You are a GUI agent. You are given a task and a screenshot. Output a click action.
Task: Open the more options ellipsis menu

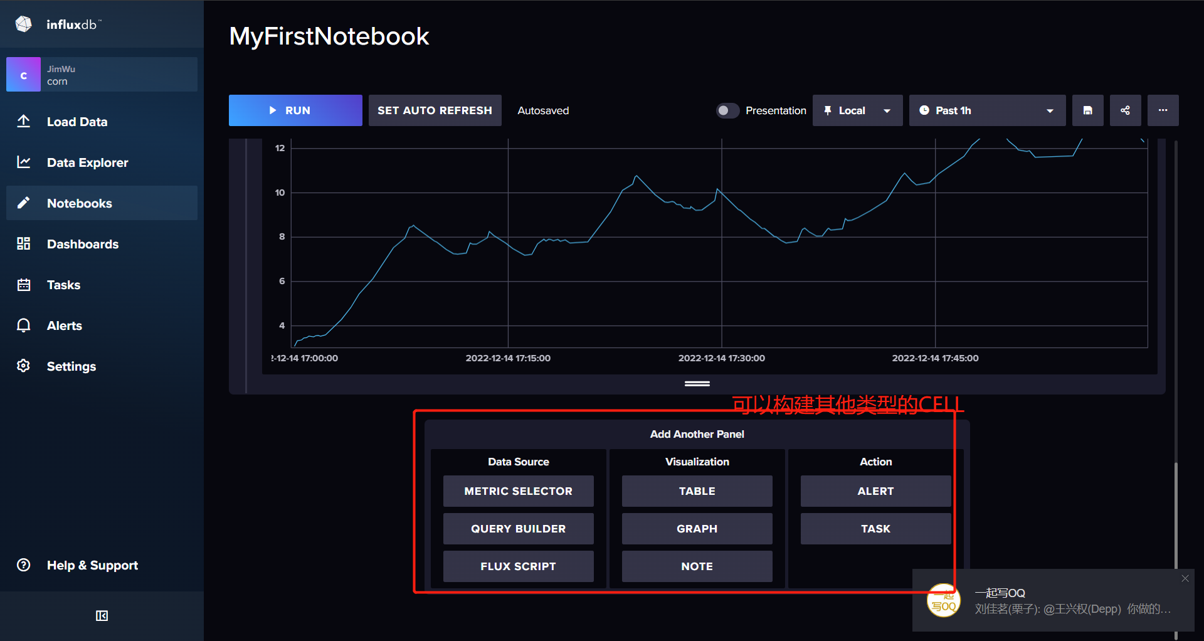pos(1163,110)
